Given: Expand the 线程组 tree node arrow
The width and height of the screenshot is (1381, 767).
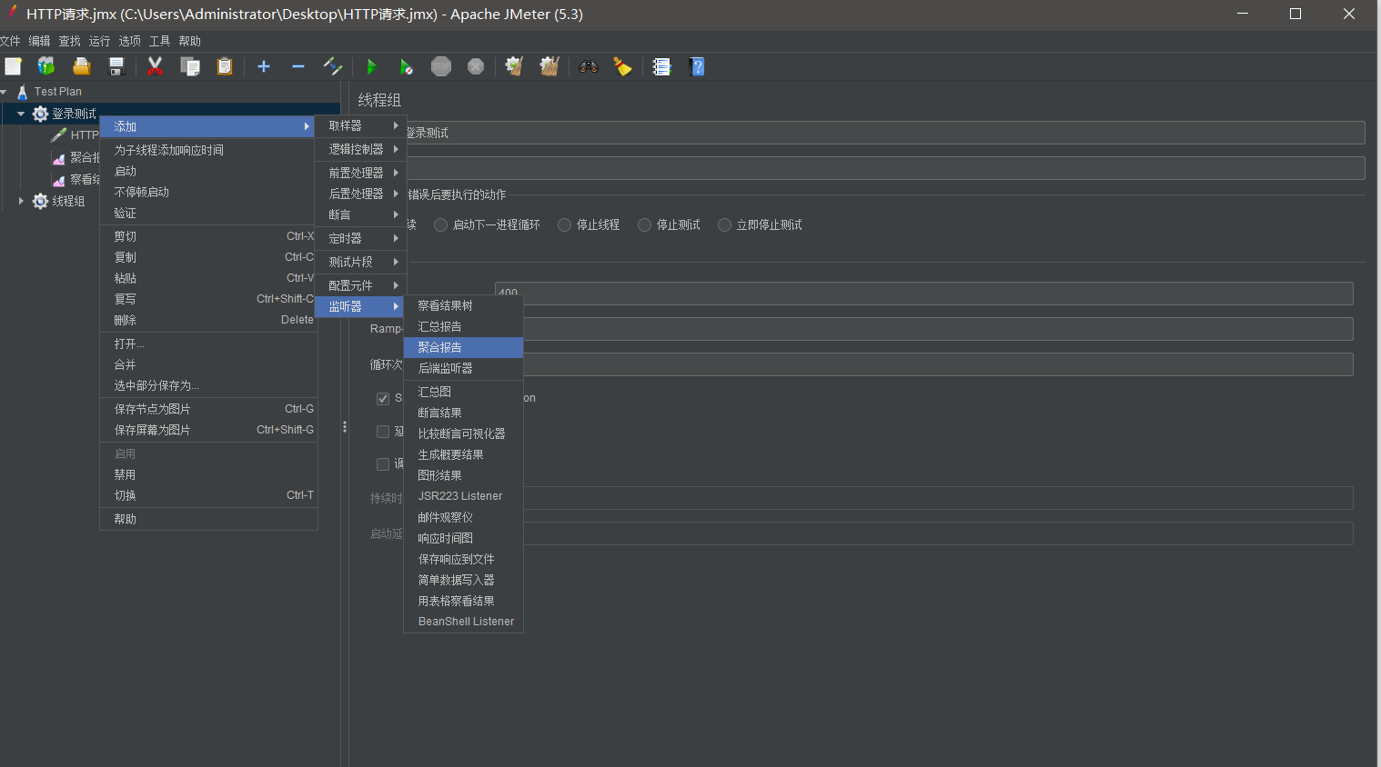Looking at the screenshot, I should coord(21,201).
